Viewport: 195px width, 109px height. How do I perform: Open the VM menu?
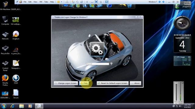point(41,2)
